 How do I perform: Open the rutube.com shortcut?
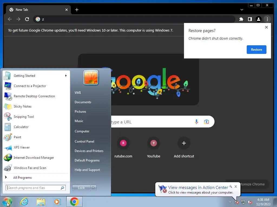(123, 147)
